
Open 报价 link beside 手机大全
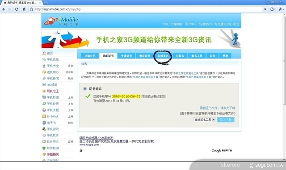pyautogui.click(x=71, y=66)
